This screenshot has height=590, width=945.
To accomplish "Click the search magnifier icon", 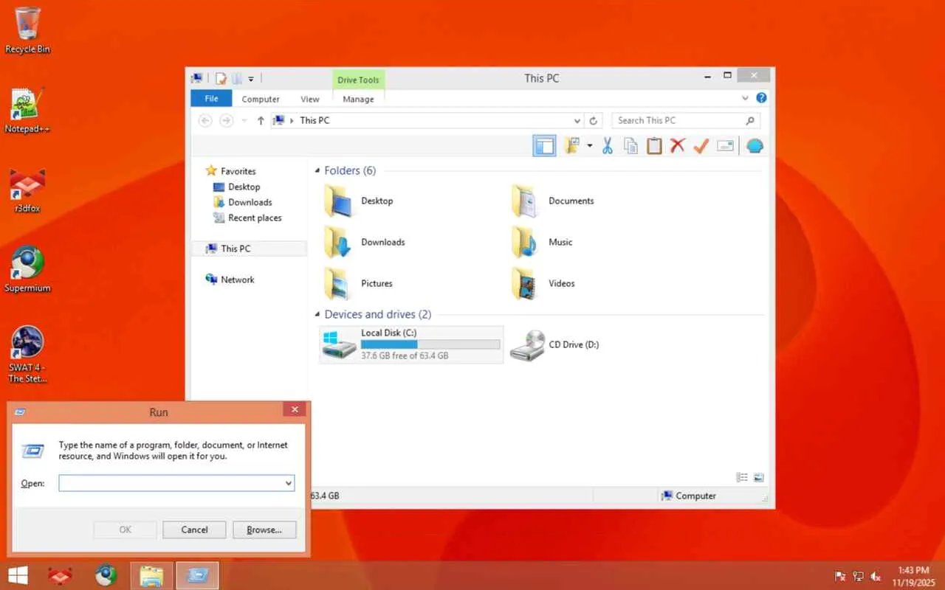I will click(750, 120).
